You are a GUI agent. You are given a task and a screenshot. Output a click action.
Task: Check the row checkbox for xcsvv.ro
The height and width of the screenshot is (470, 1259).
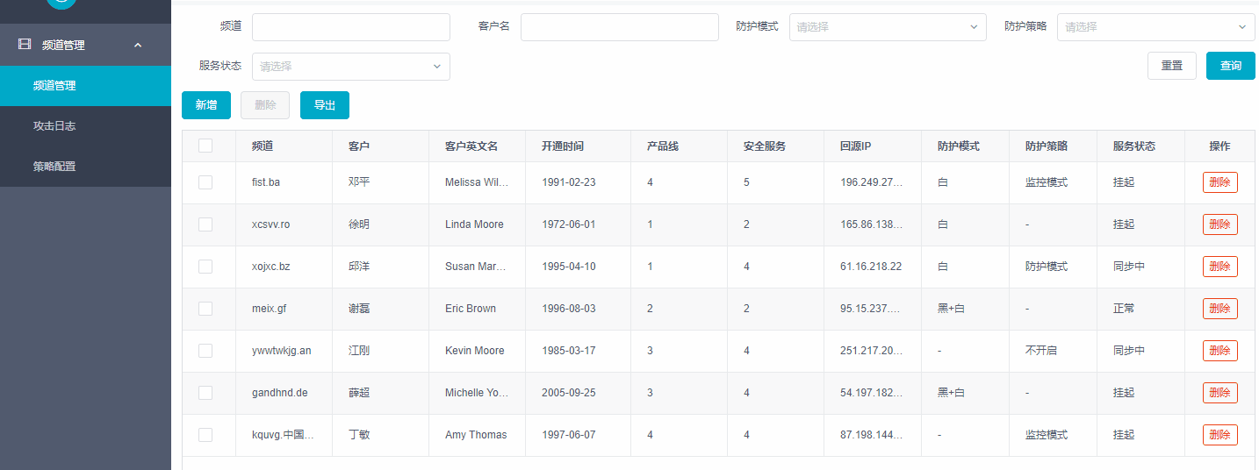coord(205,224)
